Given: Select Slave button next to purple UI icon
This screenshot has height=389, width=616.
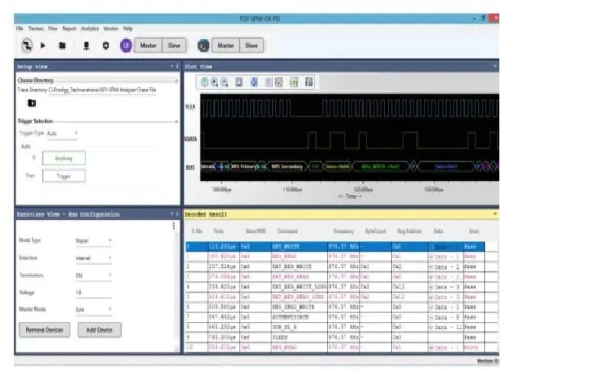Looking at the screenshot, I should 174,46.
